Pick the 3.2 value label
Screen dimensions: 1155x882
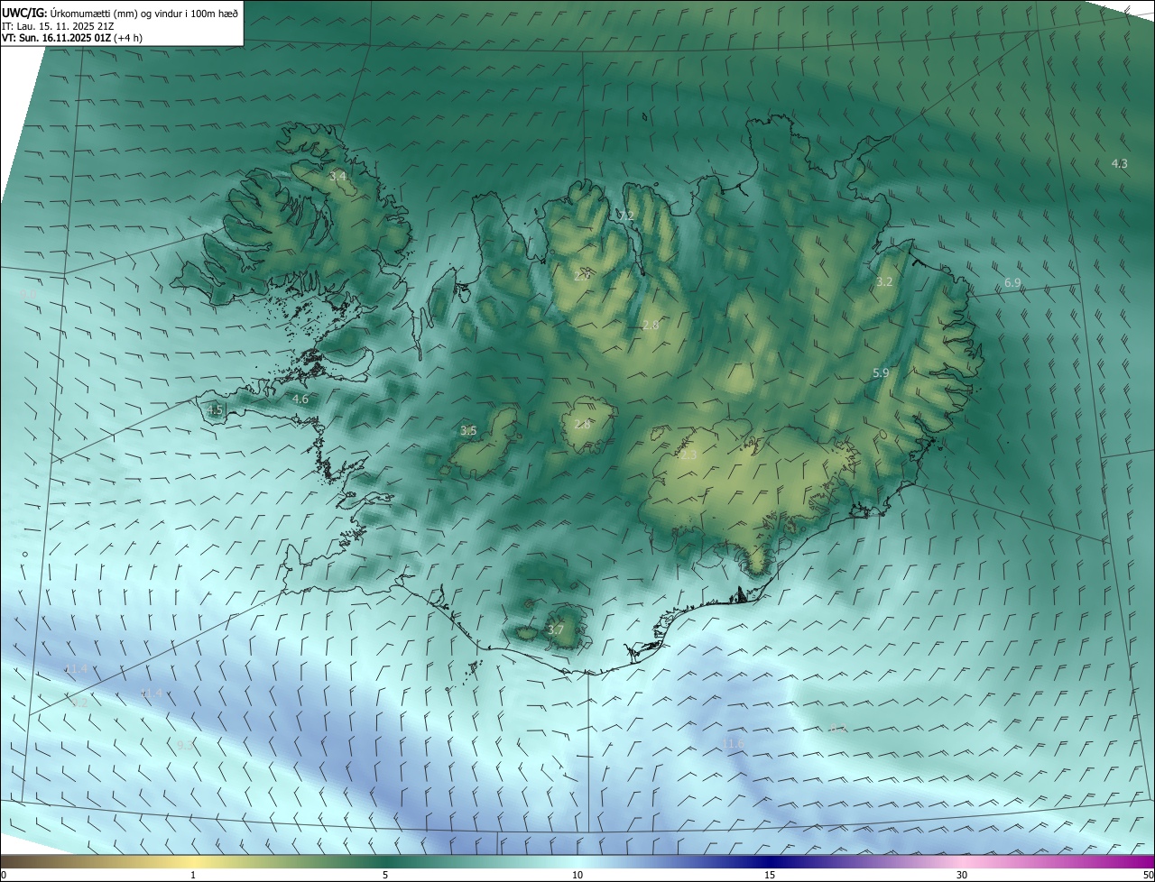click(x=884, y=281)
